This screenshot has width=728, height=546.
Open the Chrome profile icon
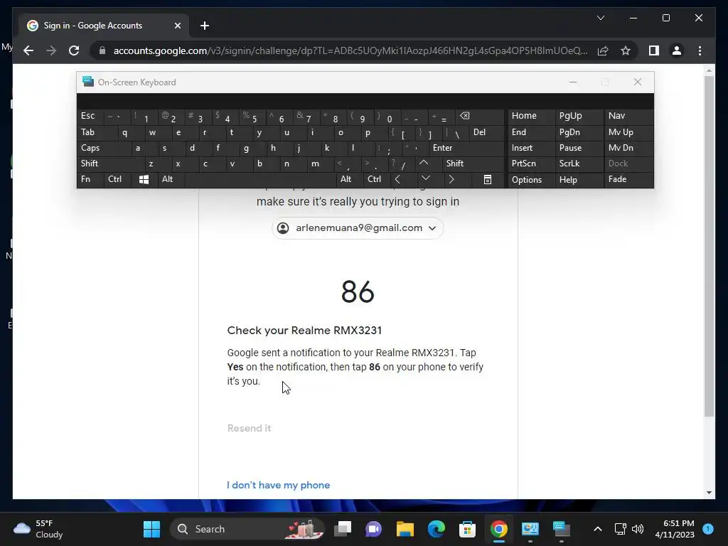pyautogui.click(x=677, y=50)
